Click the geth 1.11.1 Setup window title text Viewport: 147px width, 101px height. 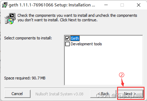pyautogui.click(x=52, y=5)
